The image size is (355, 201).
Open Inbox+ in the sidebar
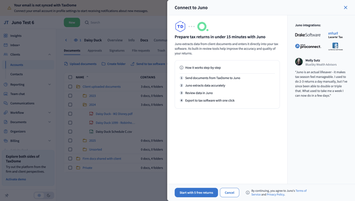[15, 45]
